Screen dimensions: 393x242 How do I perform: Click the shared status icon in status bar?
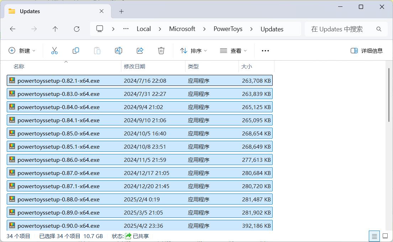tap(128, 236)
